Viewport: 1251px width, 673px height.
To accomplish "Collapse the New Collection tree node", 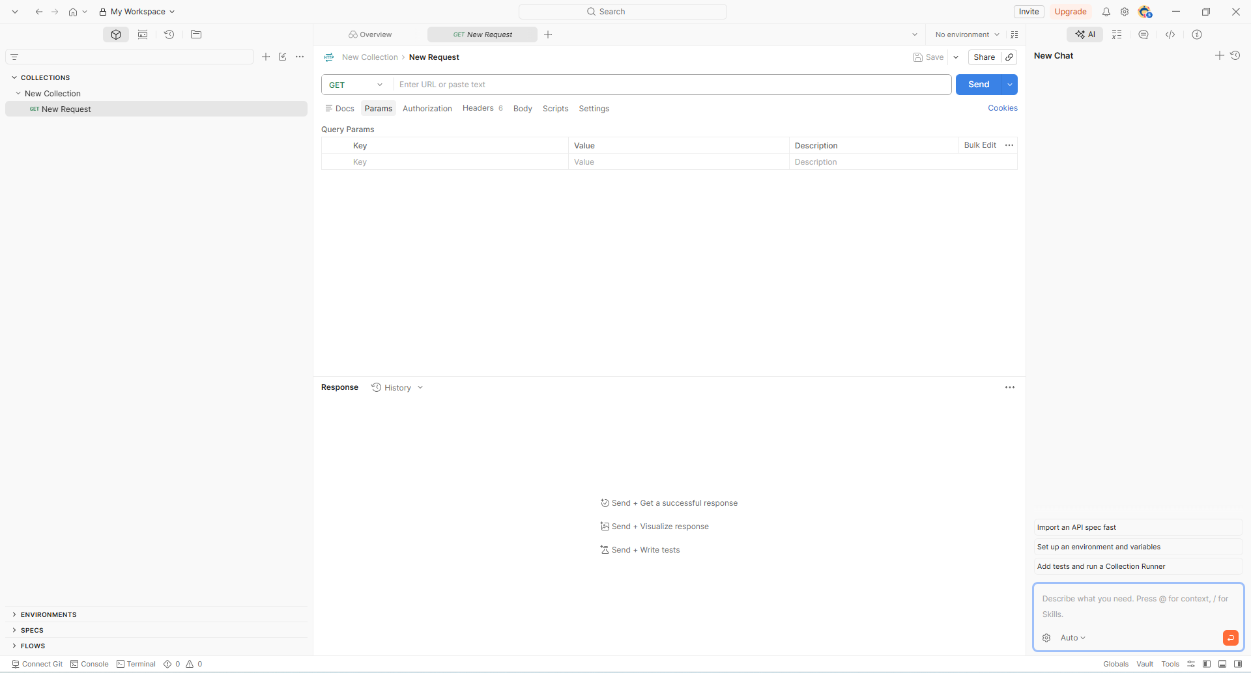I will tap(18, 93).
